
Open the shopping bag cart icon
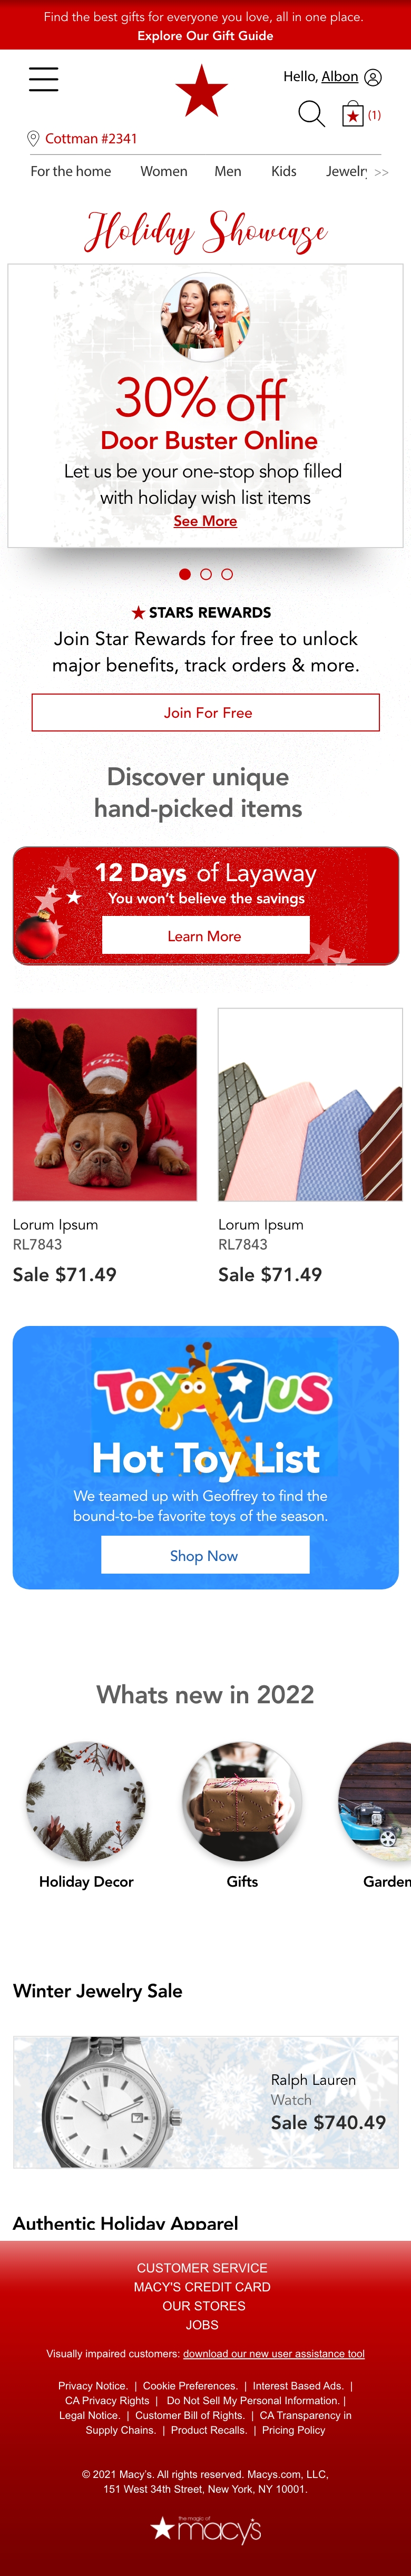(x=352, y=114)
